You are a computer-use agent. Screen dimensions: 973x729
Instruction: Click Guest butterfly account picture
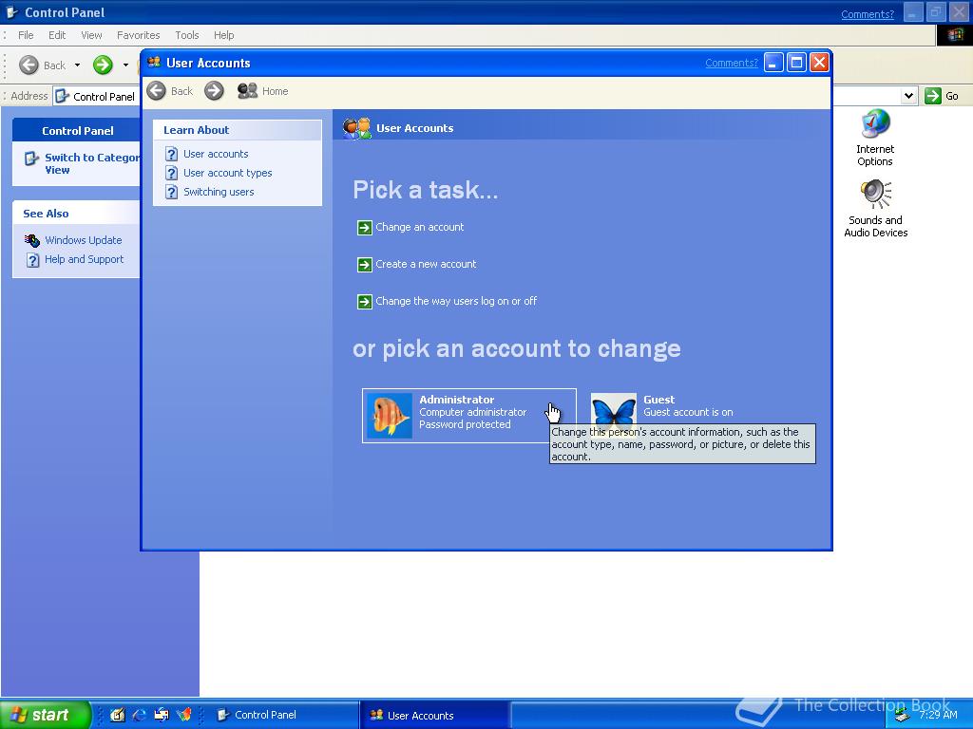(x=613, y=409)
